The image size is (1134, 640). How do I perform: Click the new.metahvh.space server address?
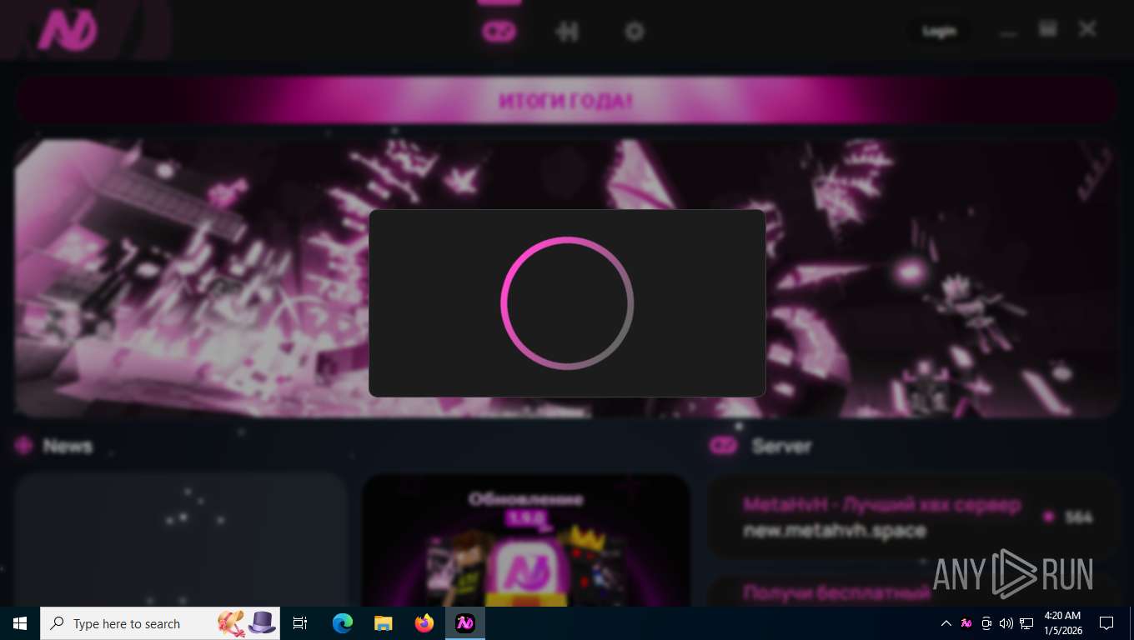(835, 531)
